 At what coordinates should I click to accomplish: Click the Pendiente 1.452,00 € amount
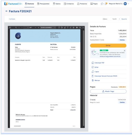click(122, 87)
